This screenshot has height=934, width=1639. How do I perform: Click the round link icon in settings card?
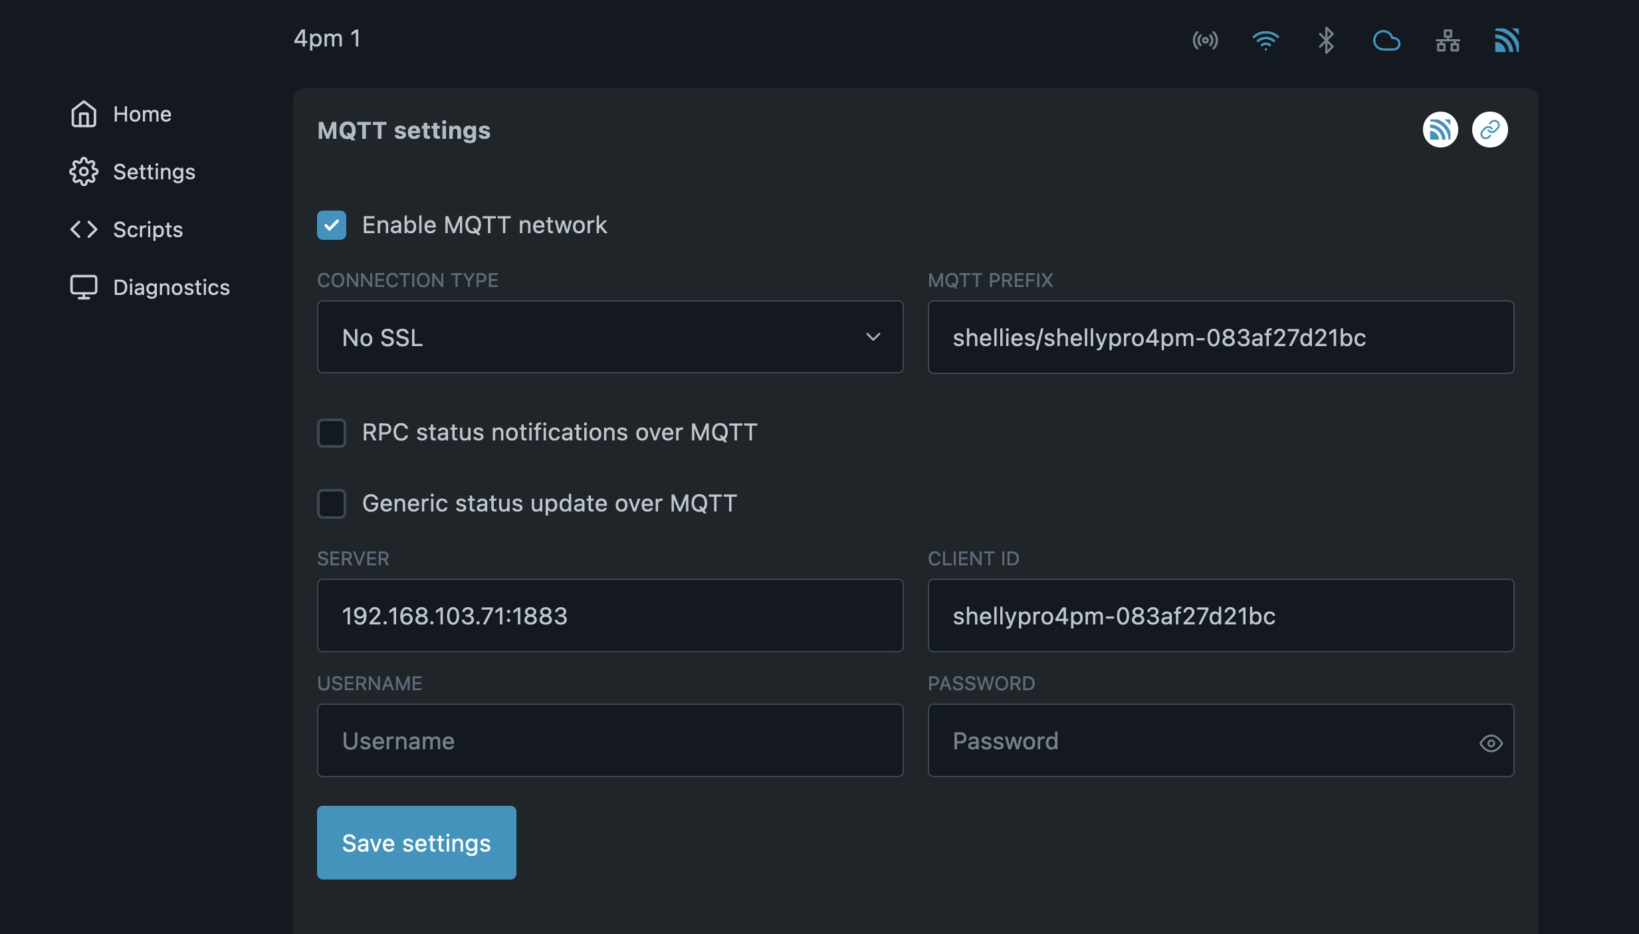coord(1490,130)
